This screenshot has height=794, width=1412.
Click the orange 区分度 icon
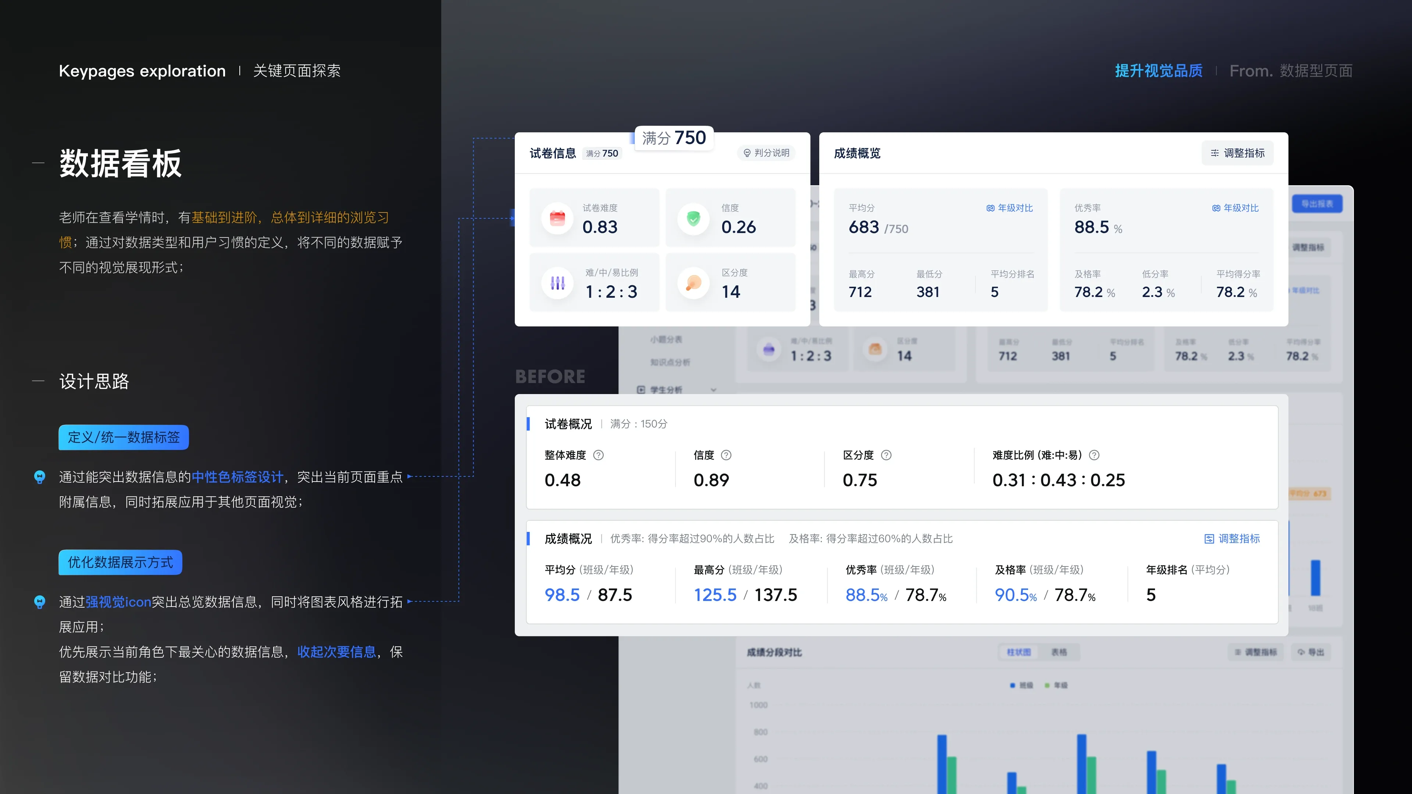[693, 283]
